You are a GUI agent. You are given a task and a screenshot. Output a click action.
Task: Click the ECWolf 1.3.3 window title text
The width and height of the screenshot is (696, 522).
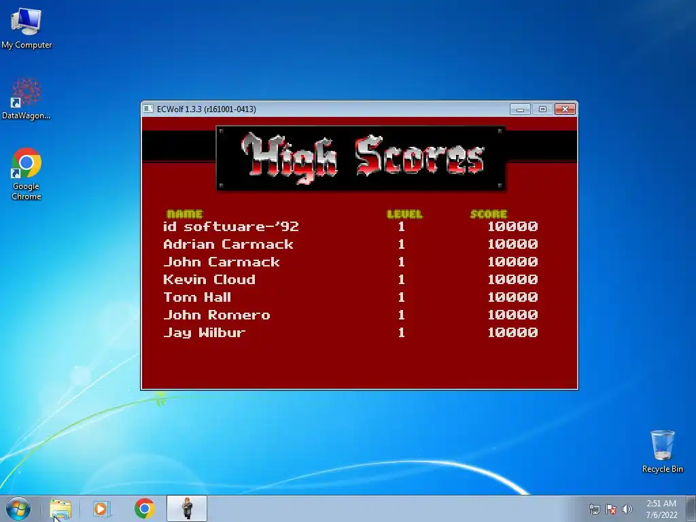(x=207, y=109)
